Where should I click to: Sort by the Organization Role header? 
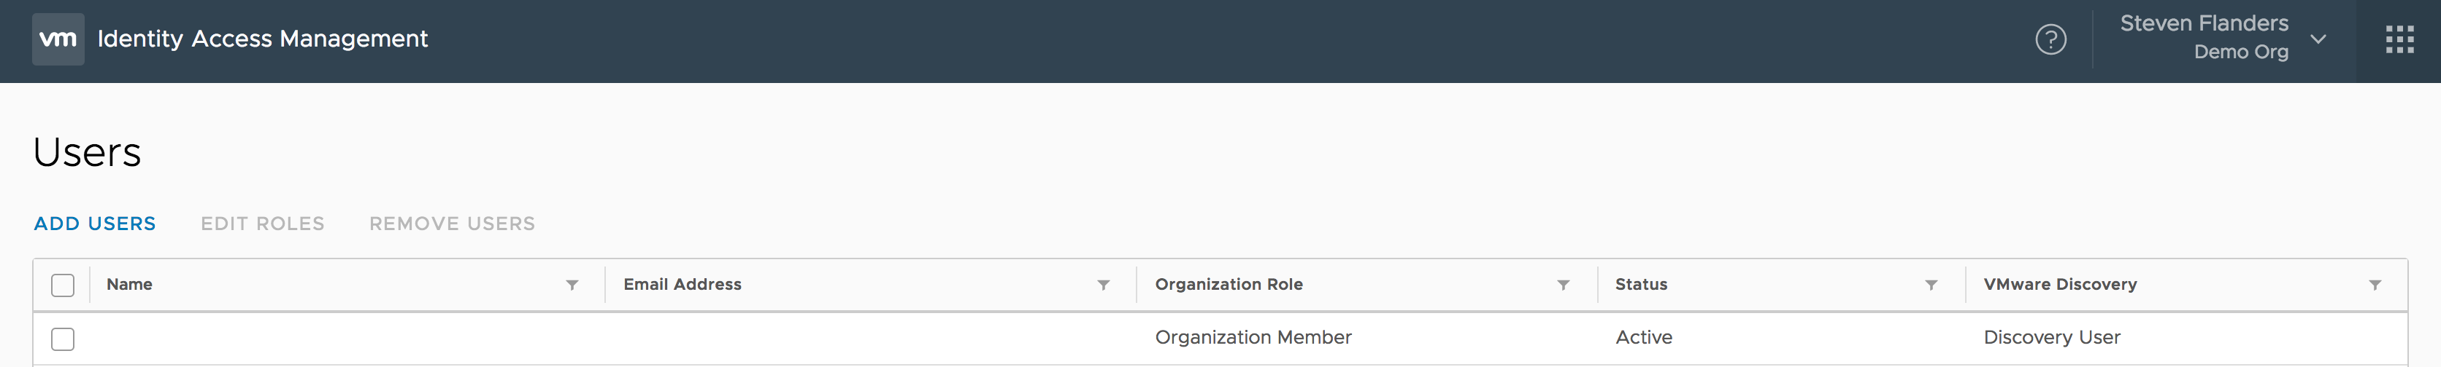pos(1228,285)
